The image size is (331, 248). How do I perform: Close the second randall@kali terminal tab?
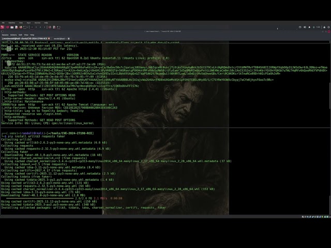click(x=69, y=39)
